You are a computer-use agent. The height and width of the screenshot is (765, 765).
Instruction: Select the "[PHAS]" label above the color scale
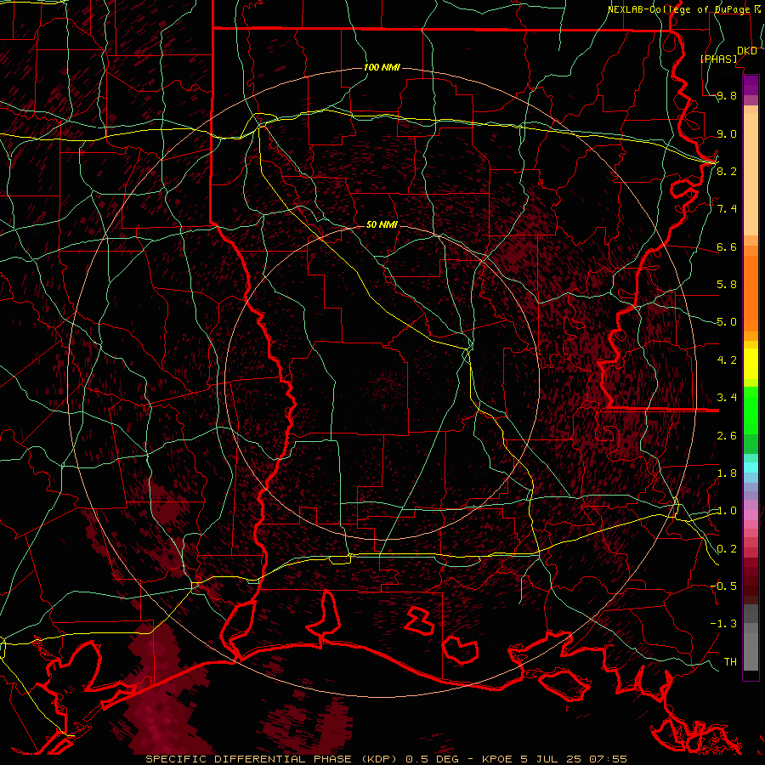(x=718, y=59)
